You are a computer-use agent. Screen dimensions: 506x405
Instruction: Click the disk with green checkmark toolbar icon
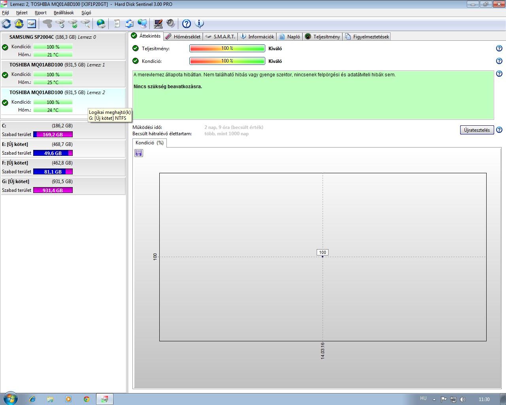click(73, 24)
